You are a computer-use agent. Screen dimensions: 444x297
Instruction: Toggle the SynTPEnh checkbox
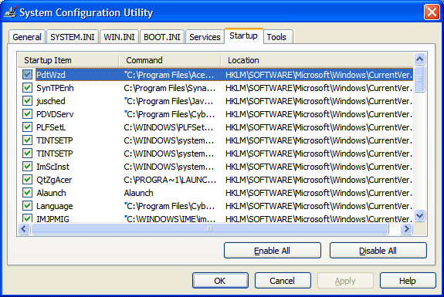pos(28,88)
